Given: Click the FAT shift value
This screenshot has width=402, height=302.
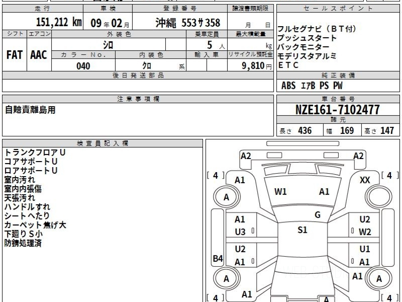Looking at the screenshot, I should pos(14,55).
